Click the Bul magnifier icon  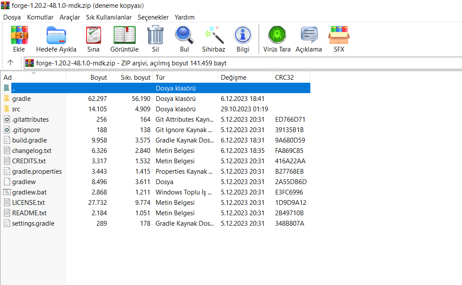coord(184,35)
